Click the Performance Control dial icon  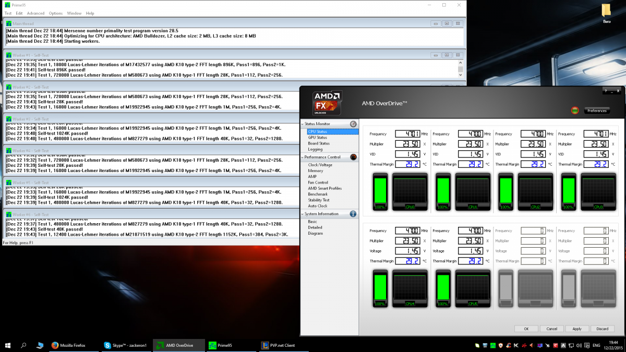[353, 157]
